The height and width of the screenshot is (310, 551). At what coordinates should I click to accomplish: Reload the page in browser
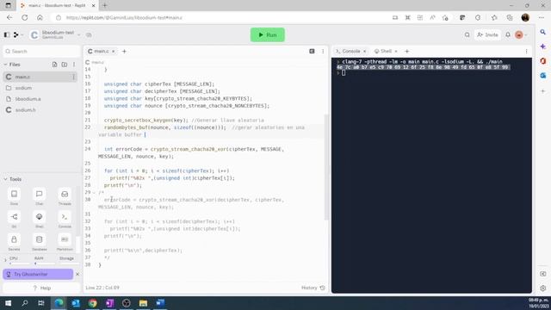(x=25, y=17)
